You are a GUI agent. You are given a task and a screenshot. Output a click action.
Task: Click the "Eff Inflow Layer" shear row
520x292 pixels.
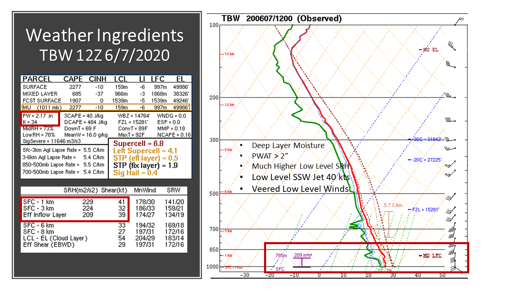click(x=104, y=215)
